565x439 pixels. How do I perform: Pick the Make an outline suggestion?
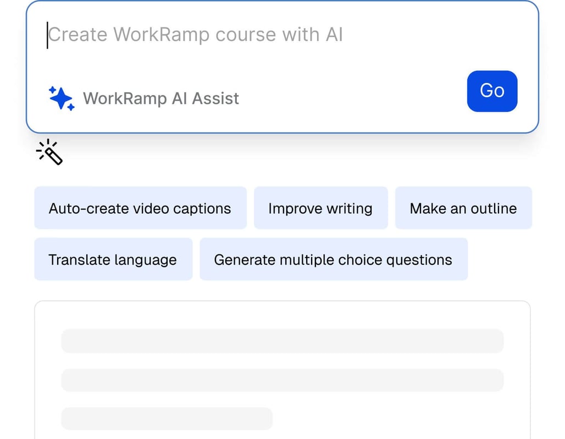click(463, 208)
